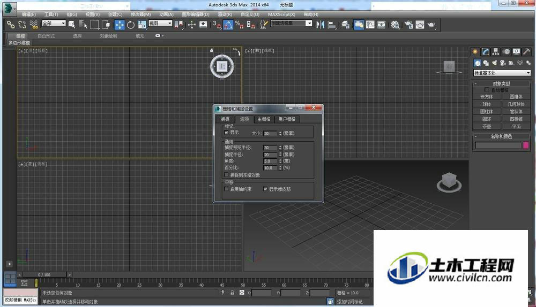The width and height of the screenshot is (536, 307).
Task: Click the timeline marker at frame 50
Action: [x=243, y=285]
